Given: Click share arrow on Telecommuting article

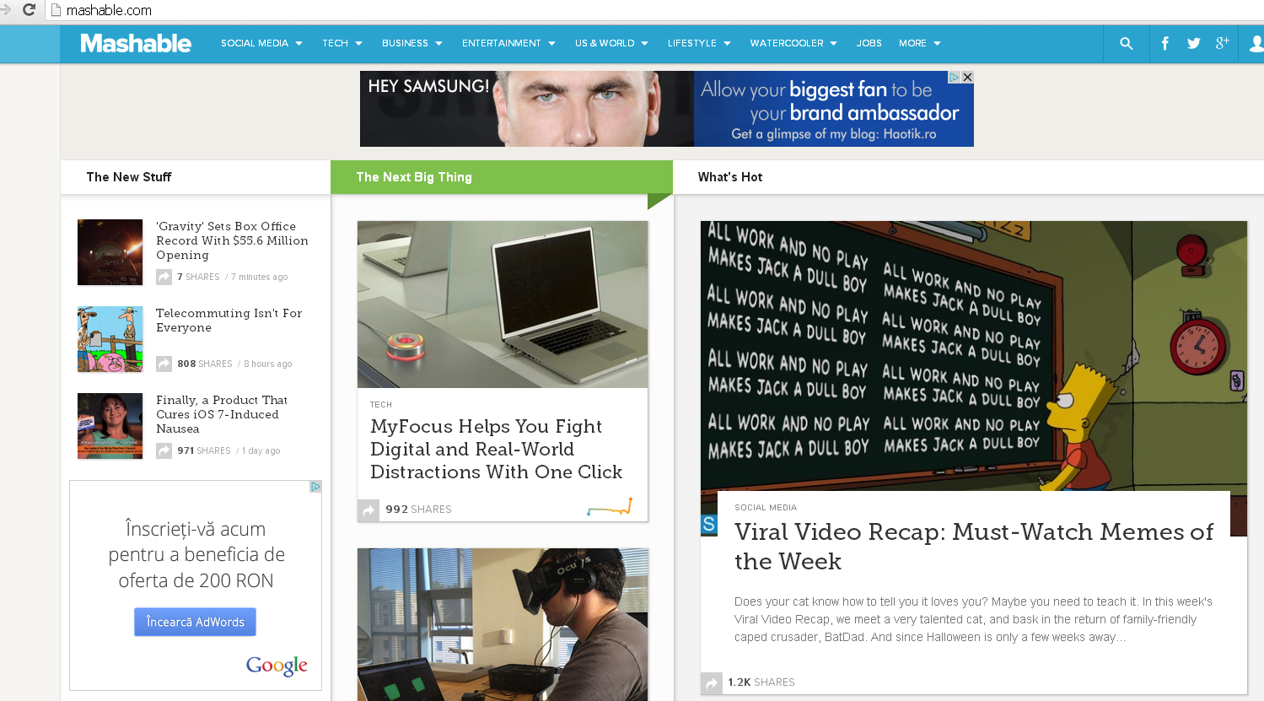Looking at the screenshot, I should pyautogui.click(x=164, y=364).
